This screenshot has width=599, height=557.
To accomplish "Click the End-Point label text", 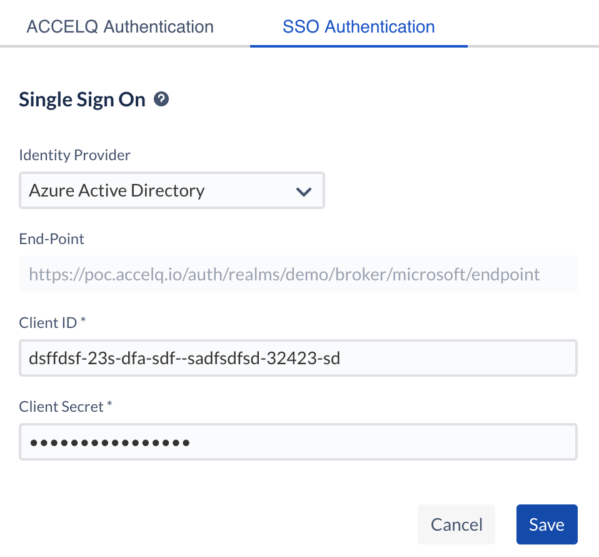I will pyautogui.click(x=51, y=238).
